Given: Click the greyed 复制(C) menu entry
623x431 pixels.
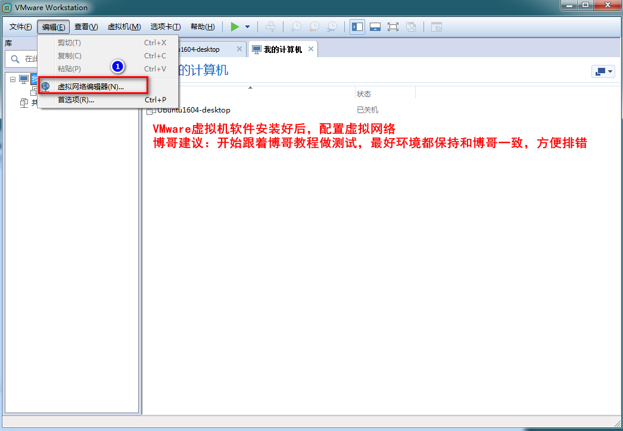Looking at the screenshot, I should (x=108, y=55).
